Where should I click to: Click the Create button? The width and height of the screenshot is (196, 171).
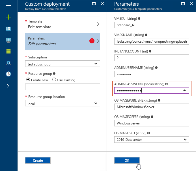point(38,160)
